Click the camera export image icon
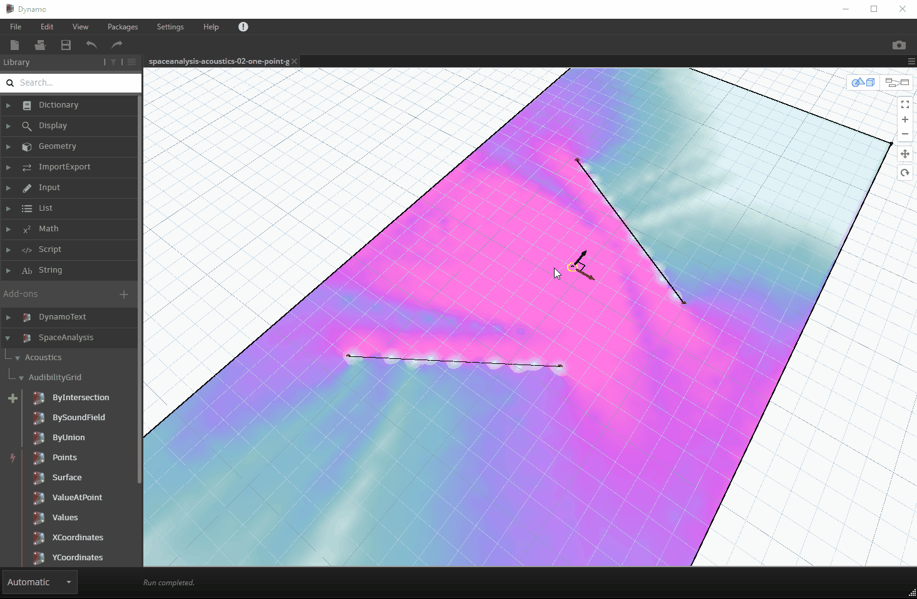This screenshot has width=917, height=599. (x=899, y=45)
